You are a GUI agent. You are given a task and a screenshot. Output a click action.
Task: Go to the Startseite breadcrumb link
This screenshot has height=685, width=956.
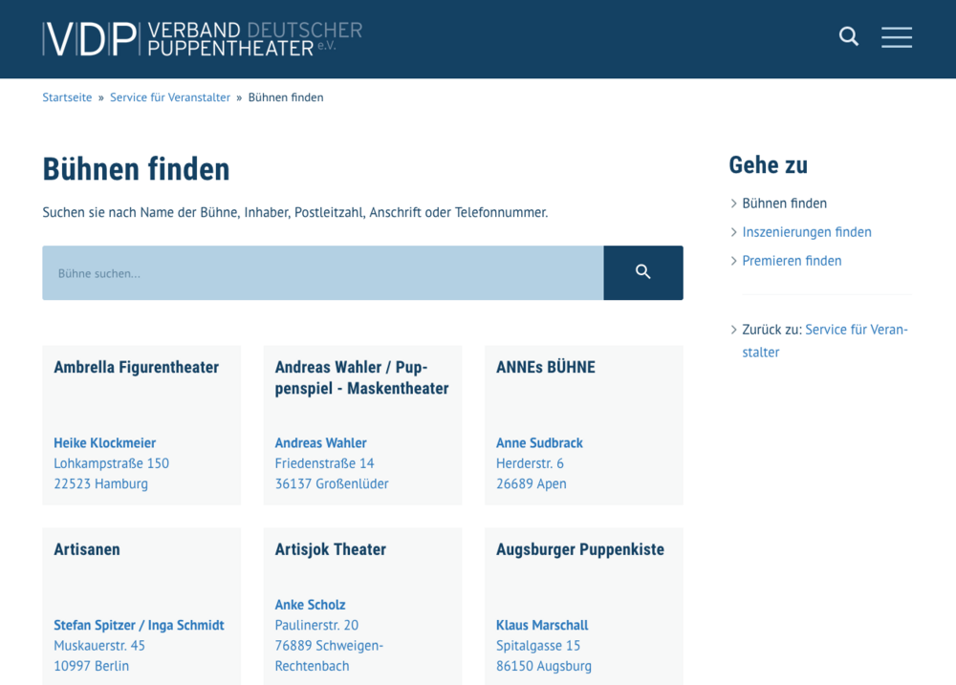click(67, 97)
